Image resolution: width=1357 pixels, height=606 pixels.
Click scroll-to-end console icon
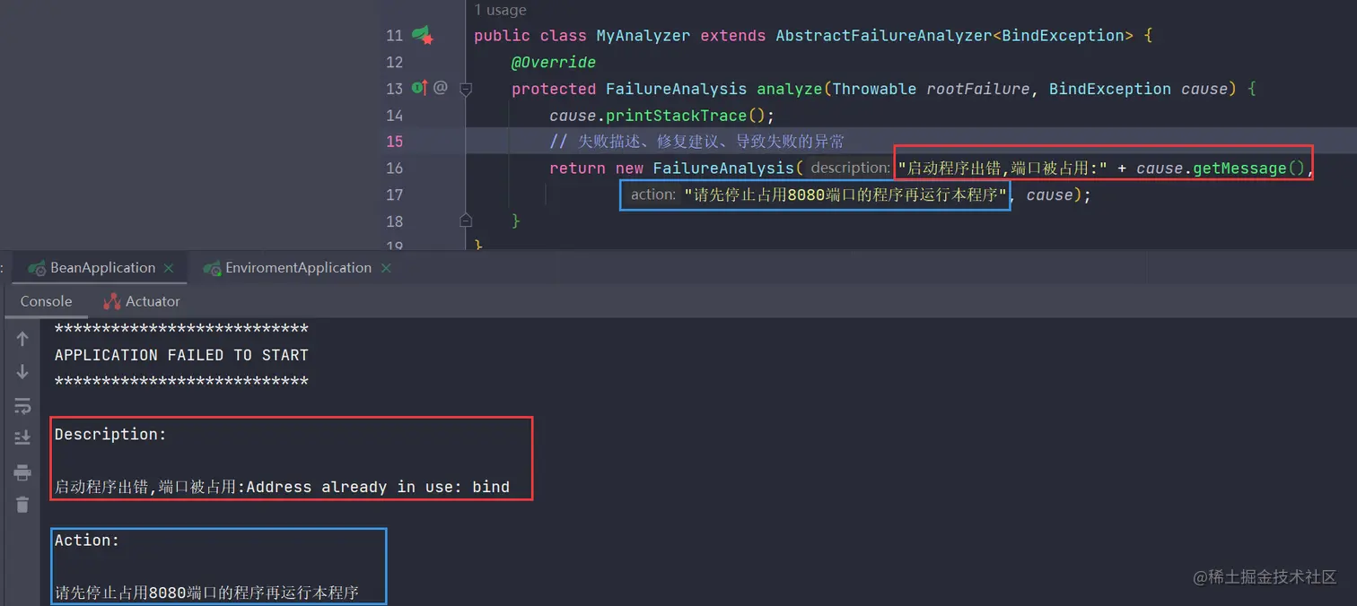click(x=22, y=438)
